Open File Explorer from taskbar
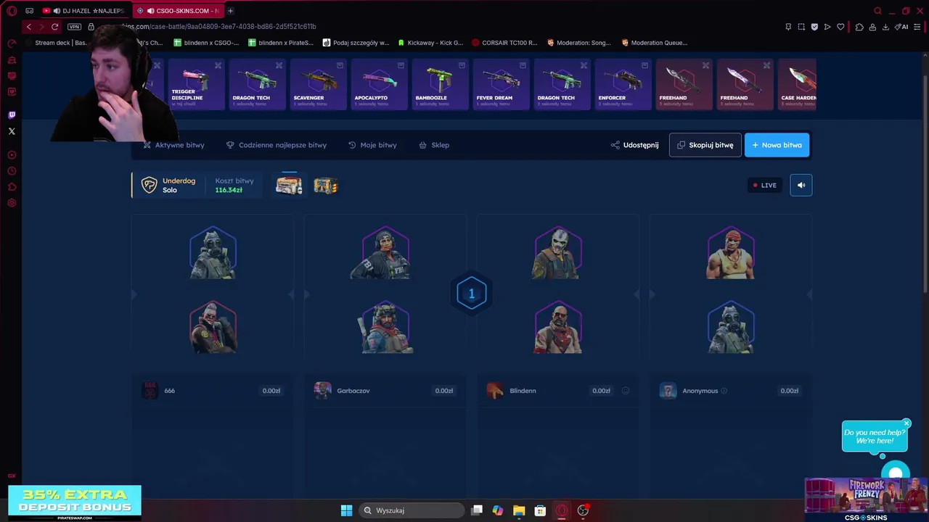 click(519, 510)
